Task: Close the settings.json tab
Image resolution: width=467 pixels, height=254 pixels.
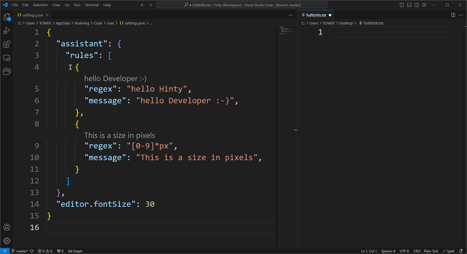Action: 47,15
